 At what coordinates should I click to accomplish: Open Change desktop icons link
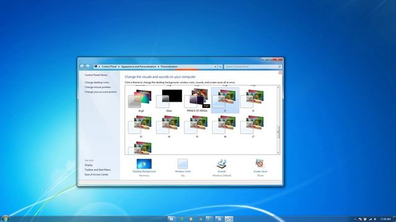click(97, 82)
